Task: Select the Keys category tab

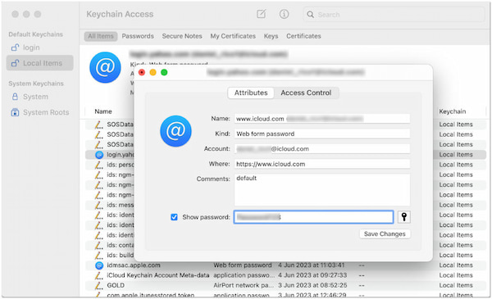Action: [x=271, y=36]
